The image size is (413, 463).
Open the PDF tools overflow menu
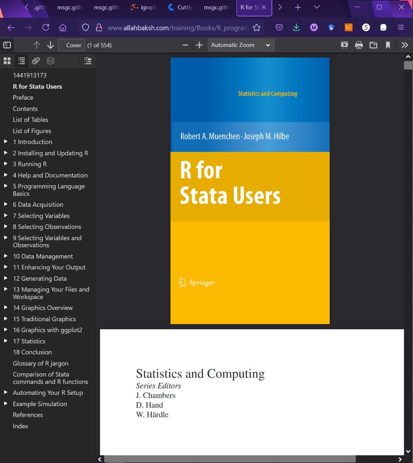tap(405, 45)
